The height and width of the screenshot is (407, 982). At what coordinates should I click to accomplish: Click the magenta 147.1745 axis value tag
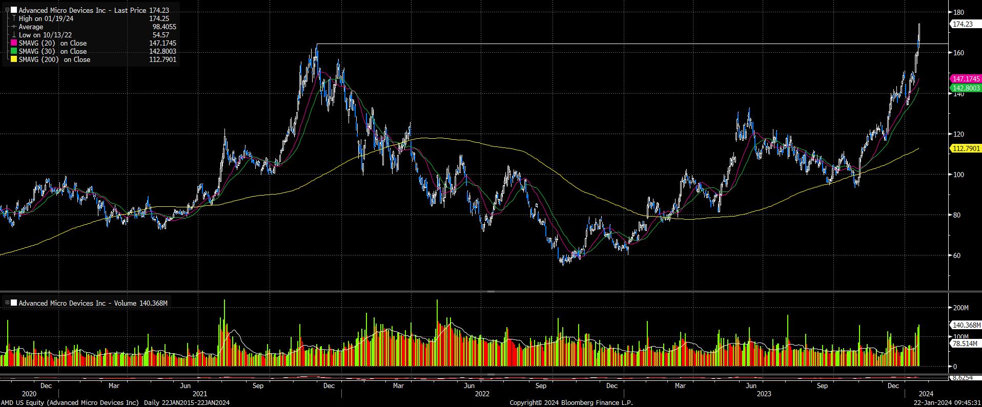[966, 79]
